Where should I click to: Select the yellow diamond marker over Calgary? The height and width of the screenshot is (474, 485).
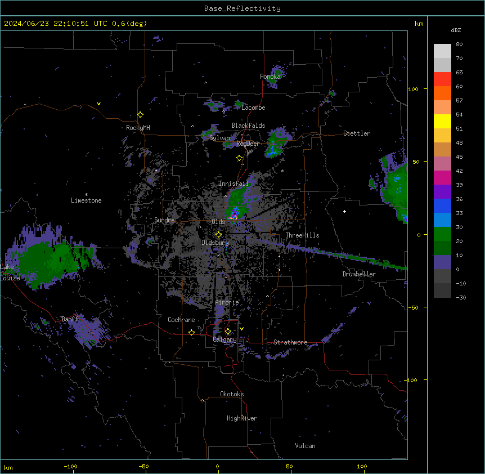[228, 332]
